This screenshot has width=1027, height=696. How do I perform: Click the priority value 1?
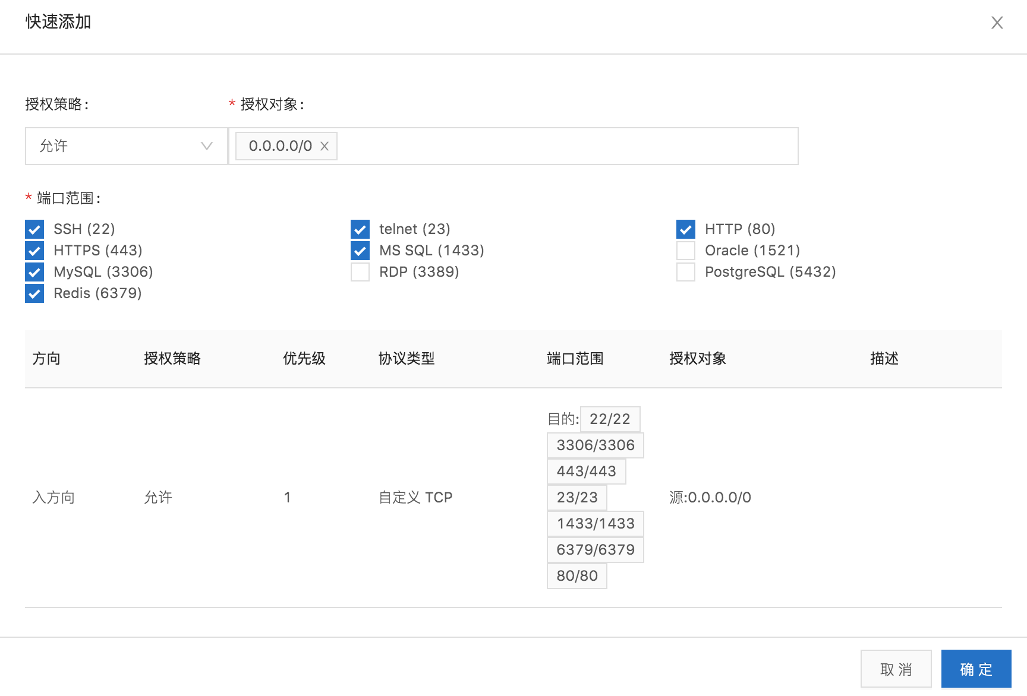pyautogui.click(x=287, y=498)
